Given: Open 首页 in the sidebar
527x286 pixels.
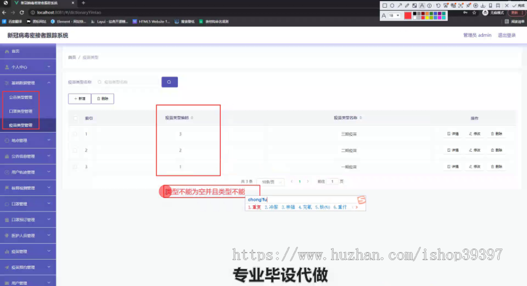Looking at the screenshot, I should pos(28,51).
